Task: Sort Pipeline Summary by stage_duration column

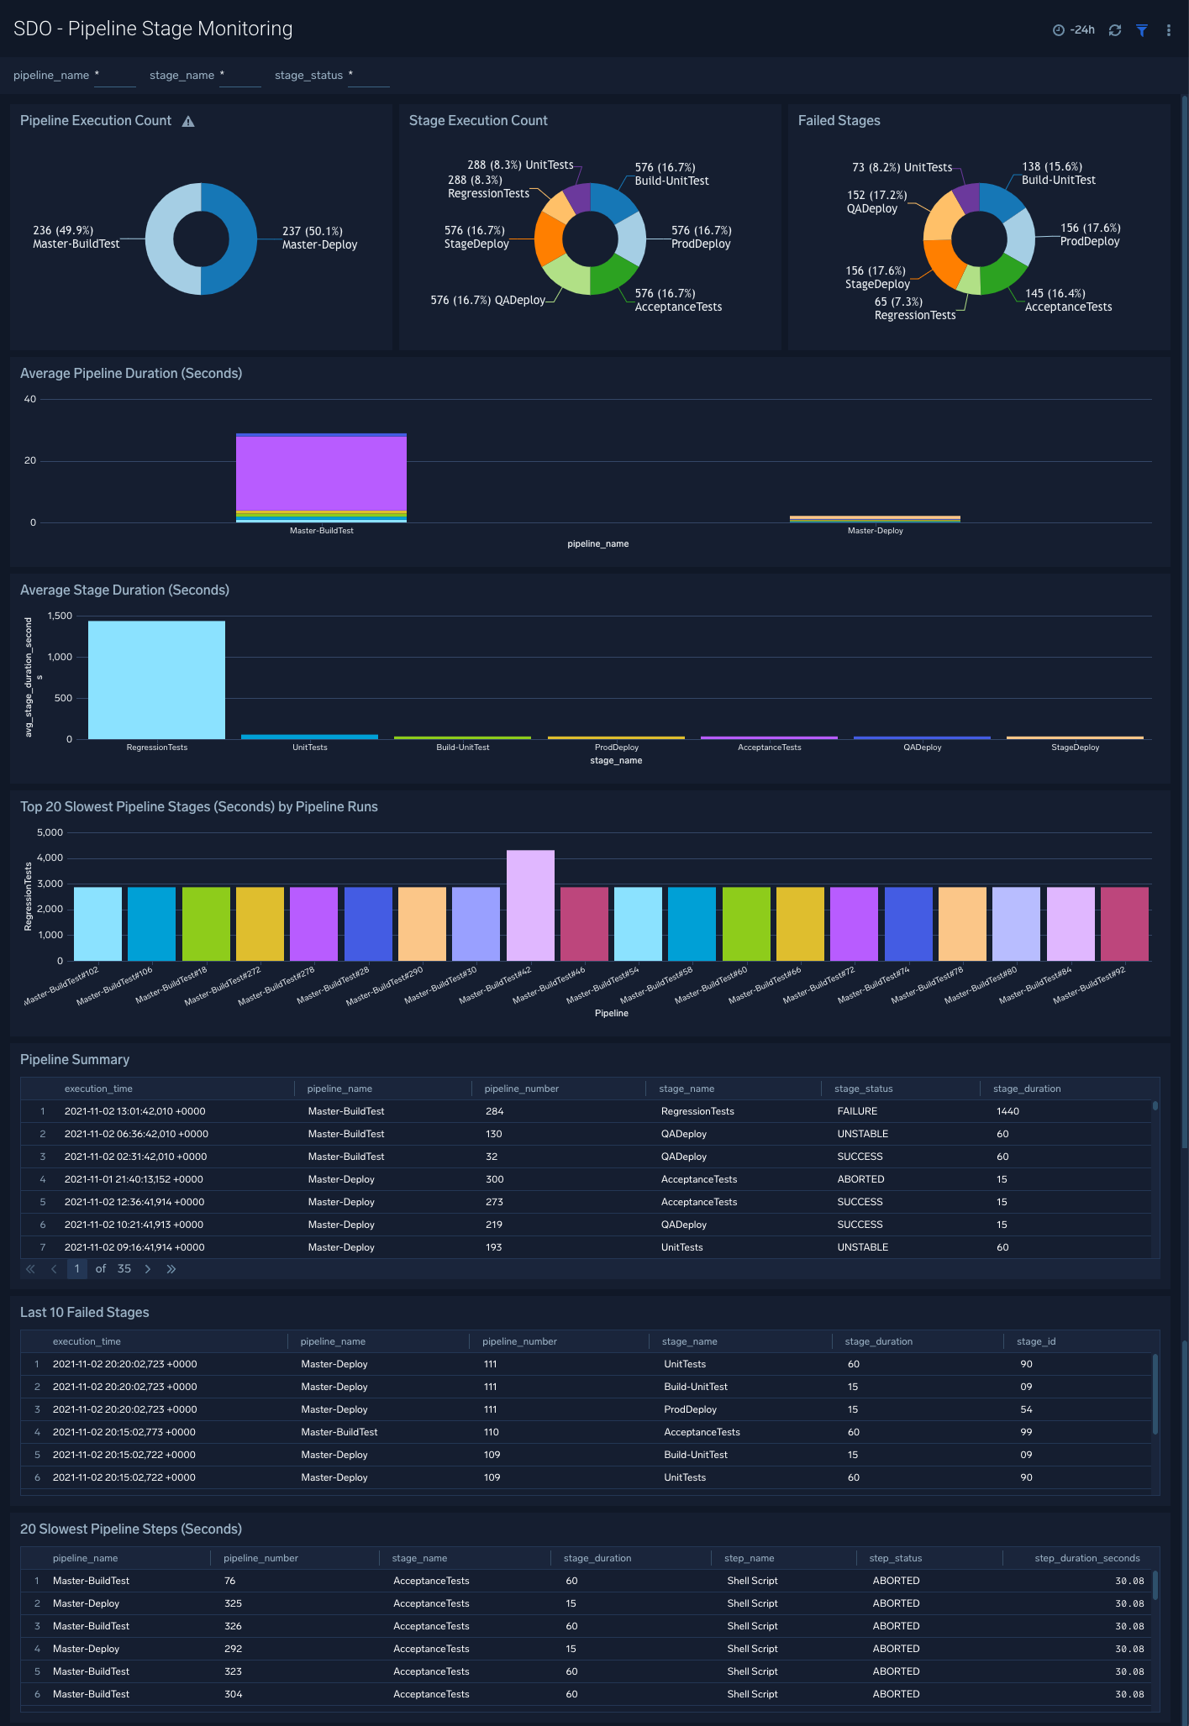Action: tap(1027, 1089)
